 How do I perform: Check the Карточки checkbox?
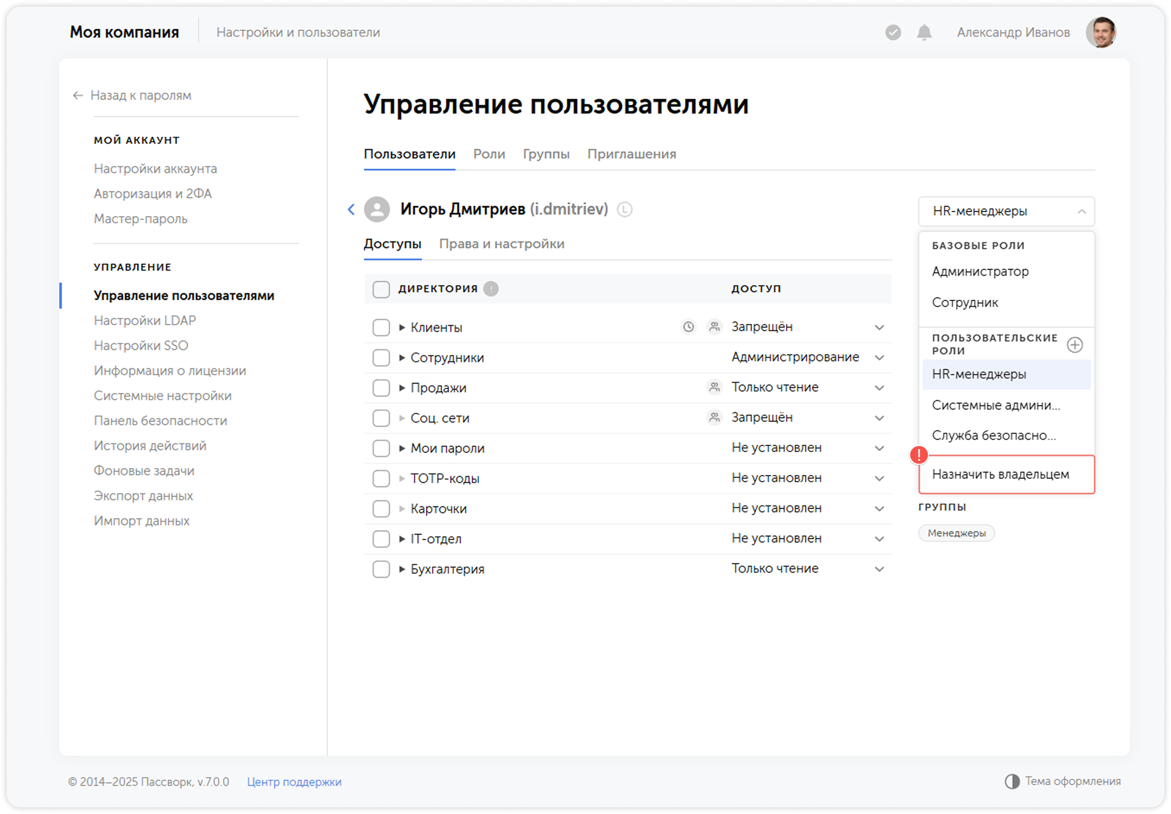click(381, 509)
